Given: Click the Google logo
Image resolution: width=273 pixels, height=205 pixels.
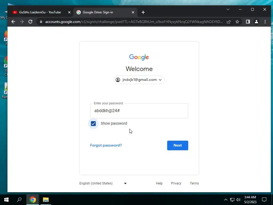Looking at the screenshot, I should point(139,57).
